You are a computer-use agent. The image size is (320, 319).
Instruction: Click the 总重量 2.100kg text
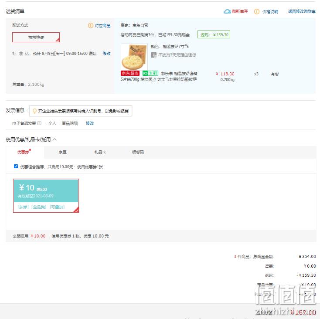pos(28,85)
